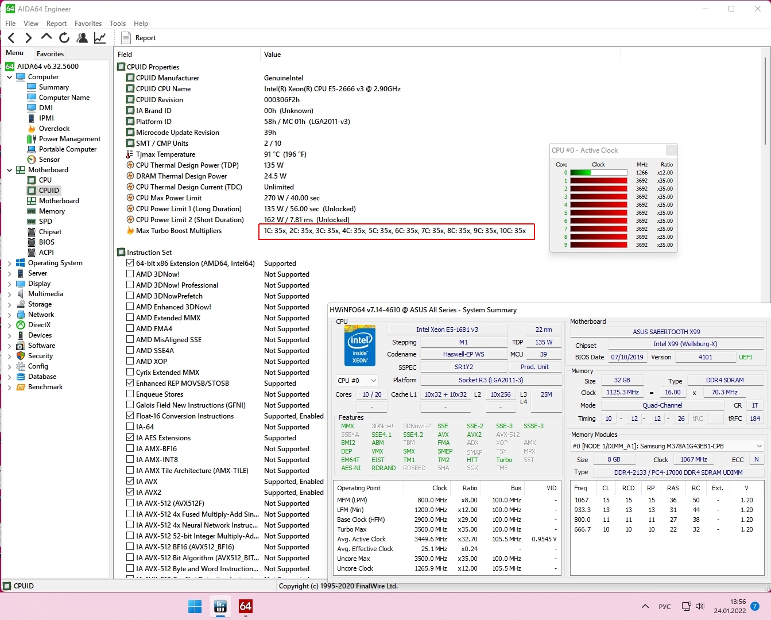
Task: Open the taskbar volume control
Action: (x=700, y=606)
